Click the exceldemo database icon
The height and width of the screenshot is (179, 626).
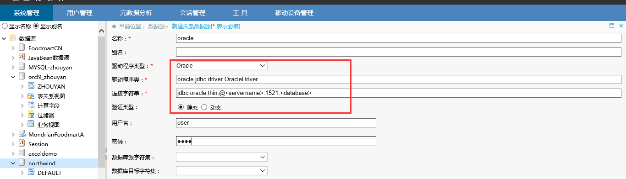point(22,153)
